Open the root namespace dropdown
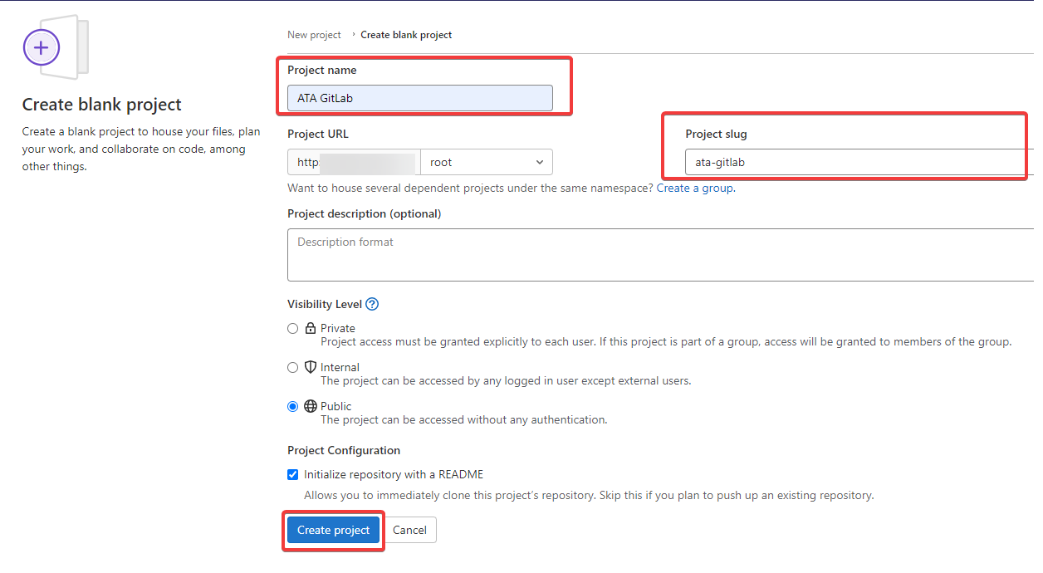1043x573 pixels. (487, 162)
